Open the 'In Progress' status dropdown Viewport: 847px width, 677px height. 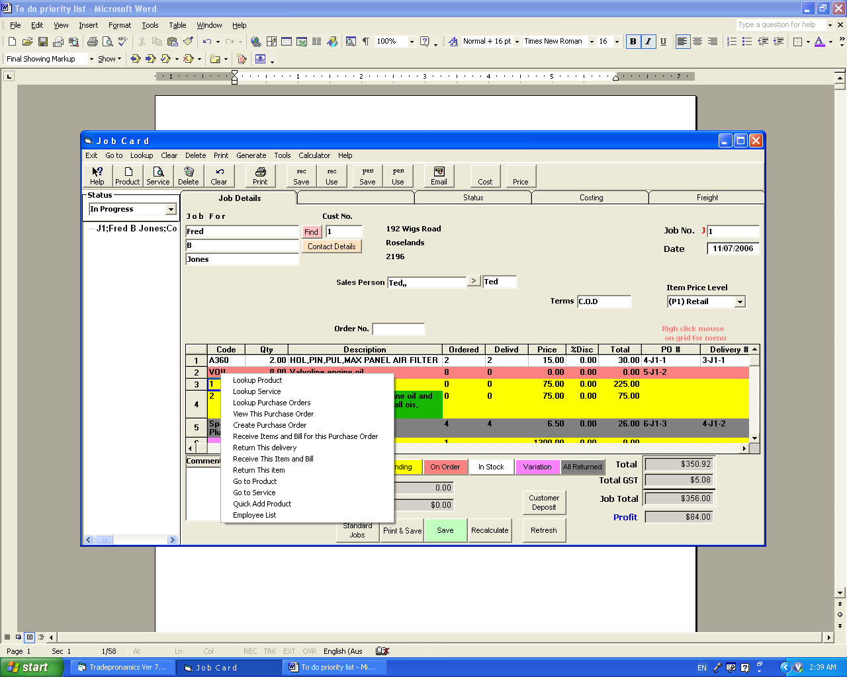[x=171, y=209]
